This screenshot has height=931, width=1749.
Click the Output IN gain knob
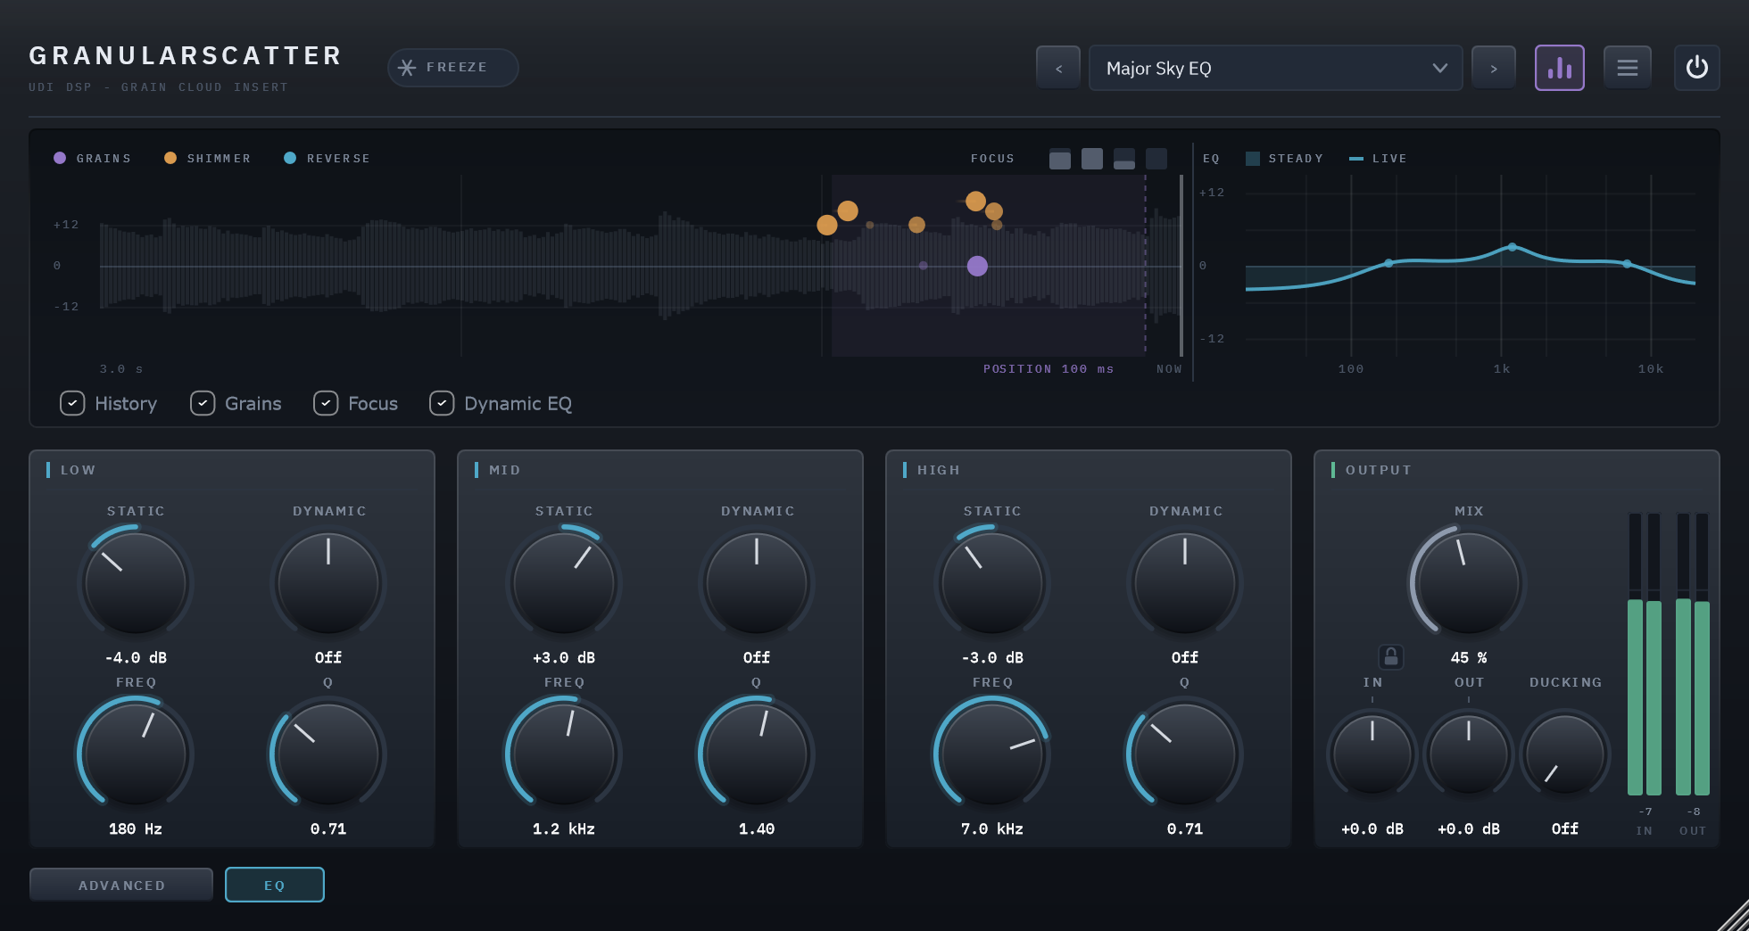pyautogui.click(x=1372, y=754)
